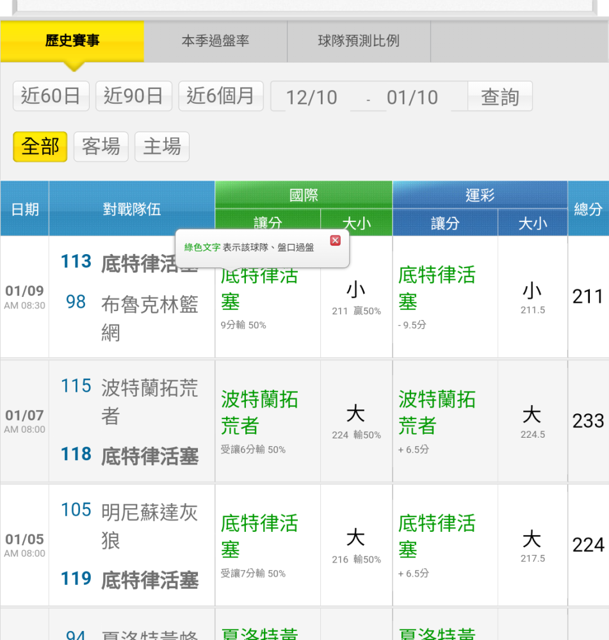Screen dimensions: 609x640
Task: Click the 總分 column header
Action: click(588, 209)
